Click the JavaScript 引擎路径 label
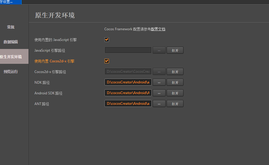 [x=50, y=50]
